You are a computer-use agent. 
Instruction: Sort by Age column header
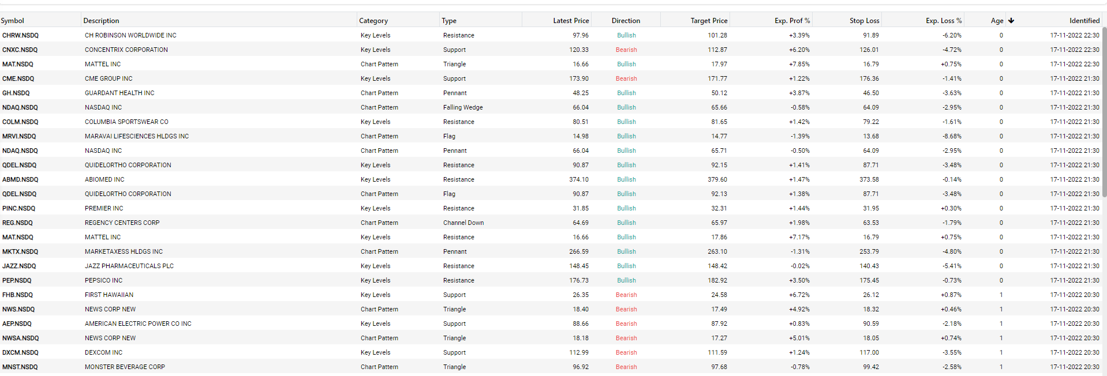coord(997,21)
